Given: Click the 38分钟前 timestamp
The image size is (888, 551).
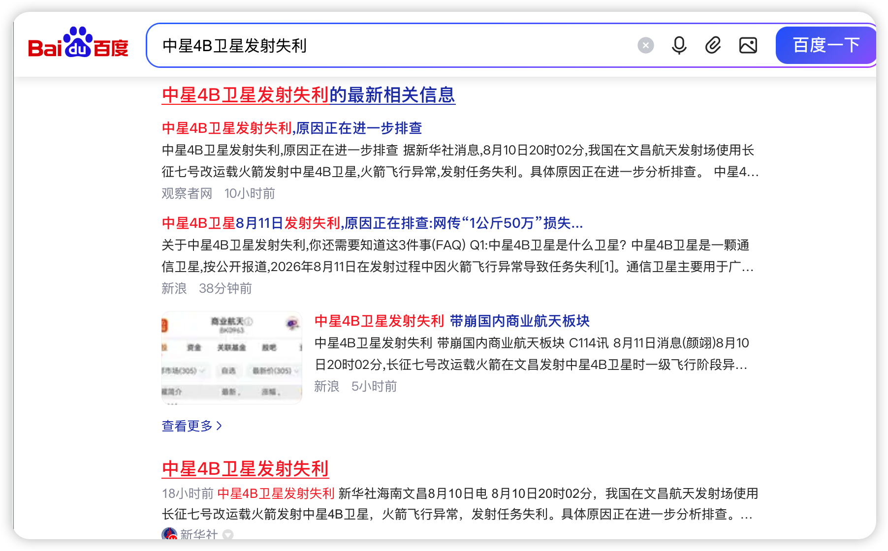Looking at the screenshot, I should click(x=225, y=288).
